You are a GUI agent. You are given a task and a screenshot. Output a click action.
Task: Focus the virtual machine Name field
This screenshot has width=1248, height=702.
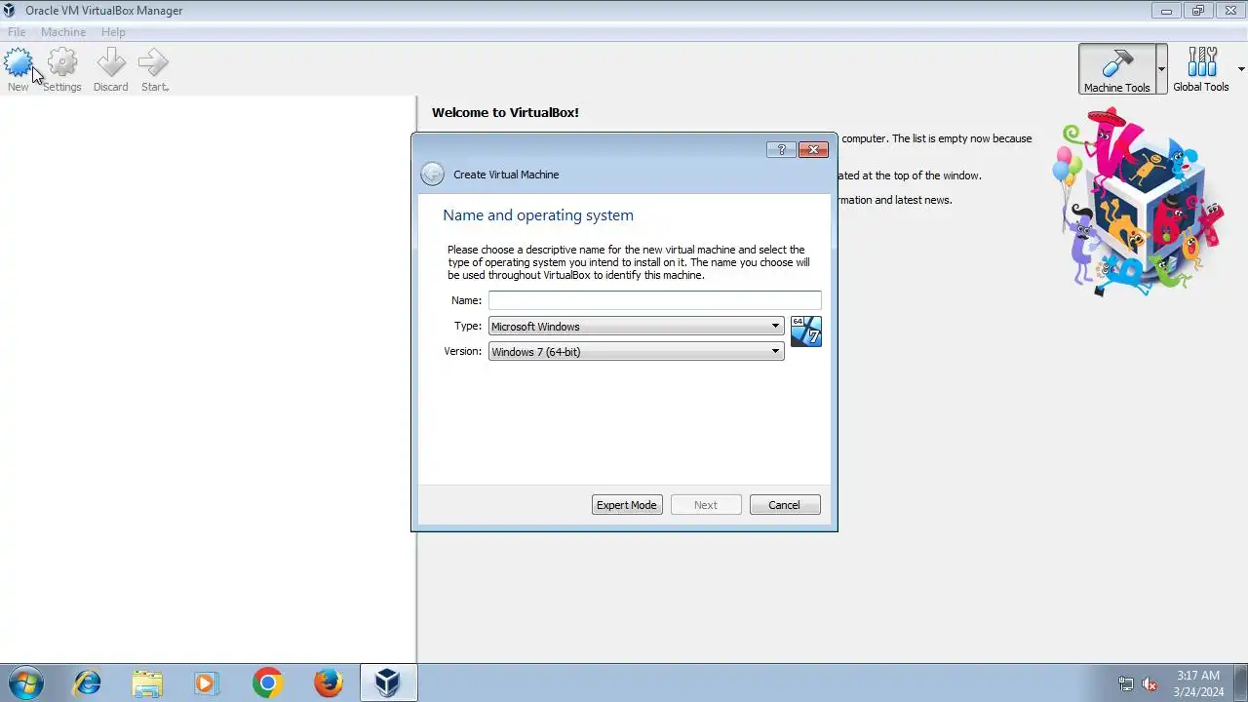654,300
